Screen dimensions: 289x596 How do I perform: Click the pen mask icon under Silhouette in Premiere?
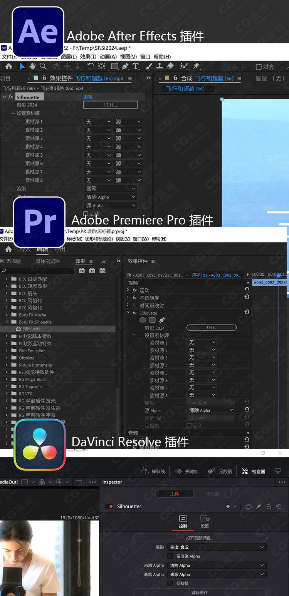tap(162, 320)
